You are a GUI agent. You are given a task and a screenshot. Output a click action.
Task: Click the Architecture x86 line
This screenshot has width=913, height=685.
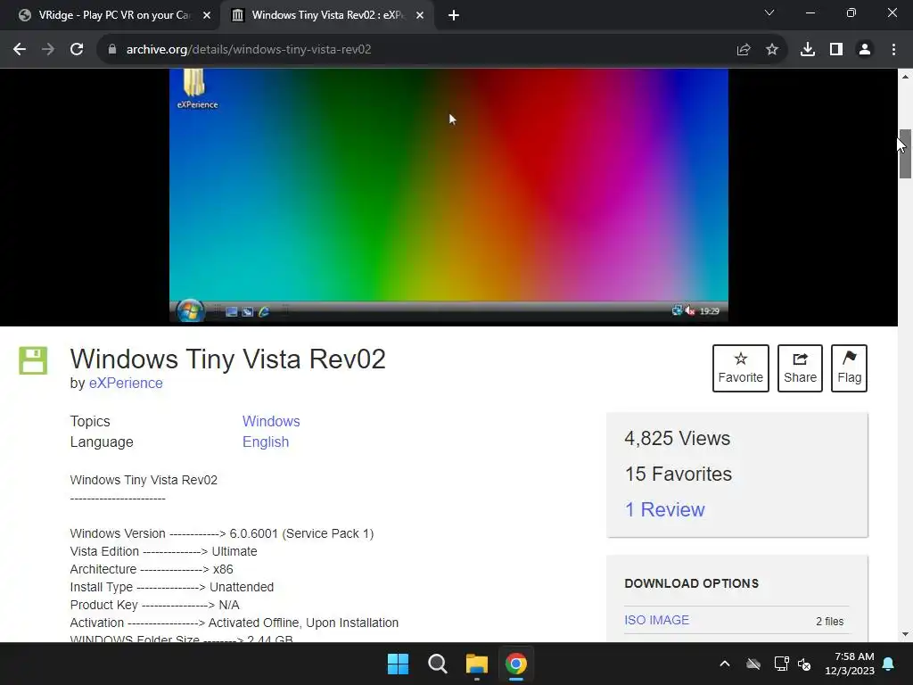pos(152,569)
